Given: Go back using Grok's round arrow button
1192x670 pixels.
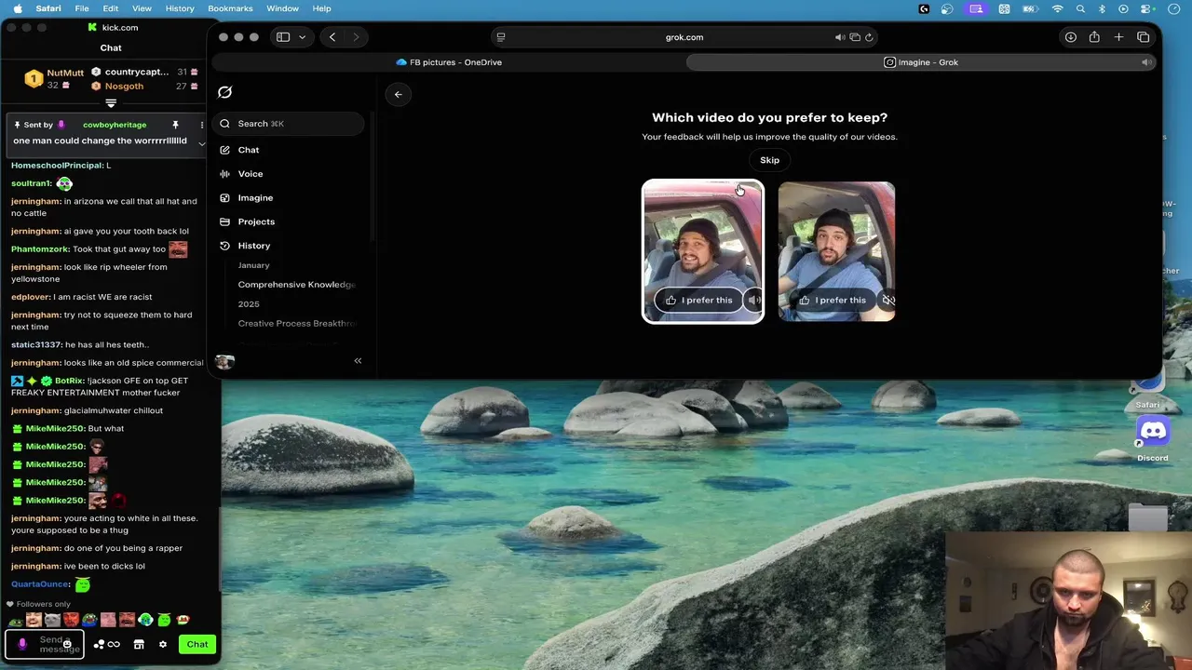Looking at the screenshot, I should pyautogui.click(x=398, y=94).
